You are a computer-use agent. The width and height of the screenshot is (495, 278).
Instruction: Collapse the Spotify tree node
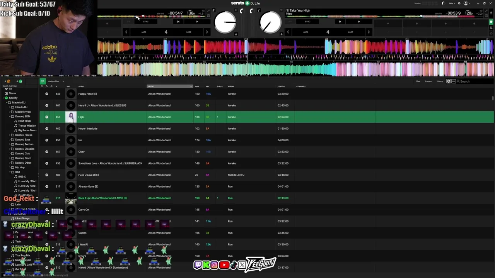(x=3, y=98)
